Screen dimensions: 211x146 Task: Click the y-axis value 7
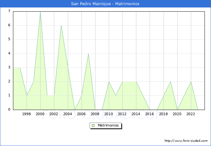click(x=9, y=11)
